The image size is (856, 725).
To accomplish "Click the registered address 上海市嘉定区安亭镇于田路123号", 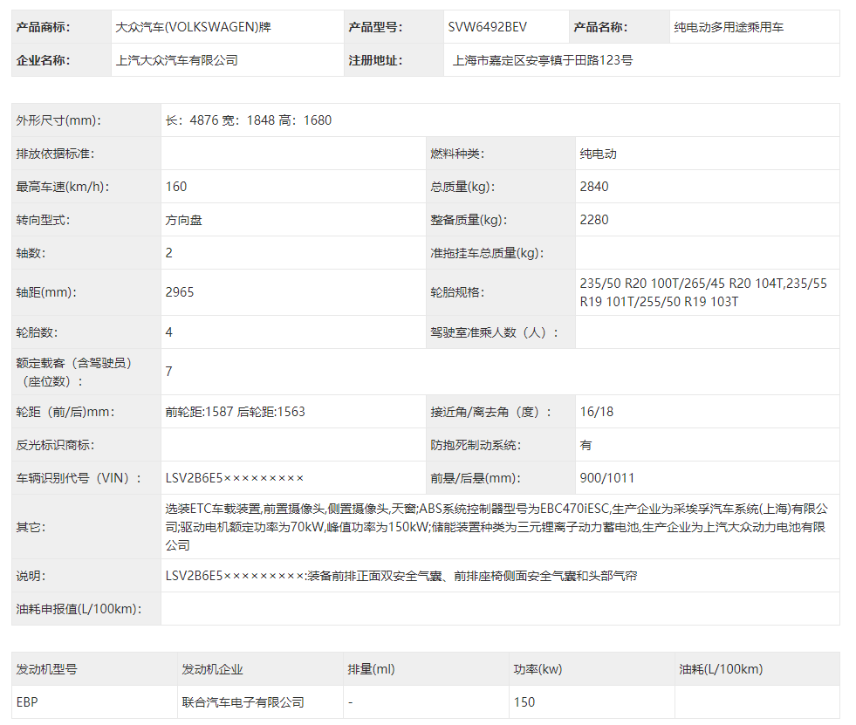I will click(x=543, y=60).
